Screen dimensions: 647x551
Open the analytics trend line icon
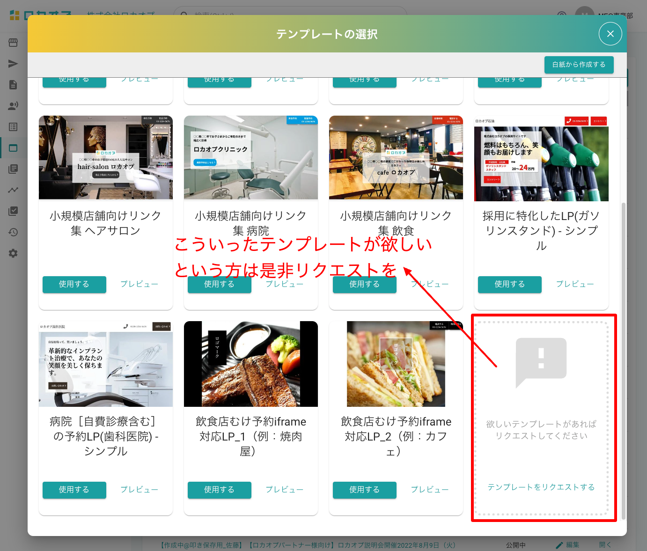coord(13,190)
